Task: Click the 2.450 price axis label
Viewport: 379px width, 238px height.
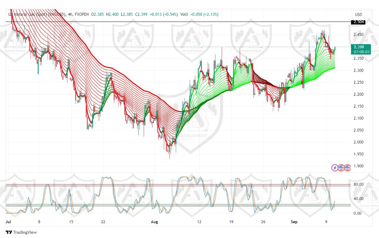Action: click(x=359, y=35)
